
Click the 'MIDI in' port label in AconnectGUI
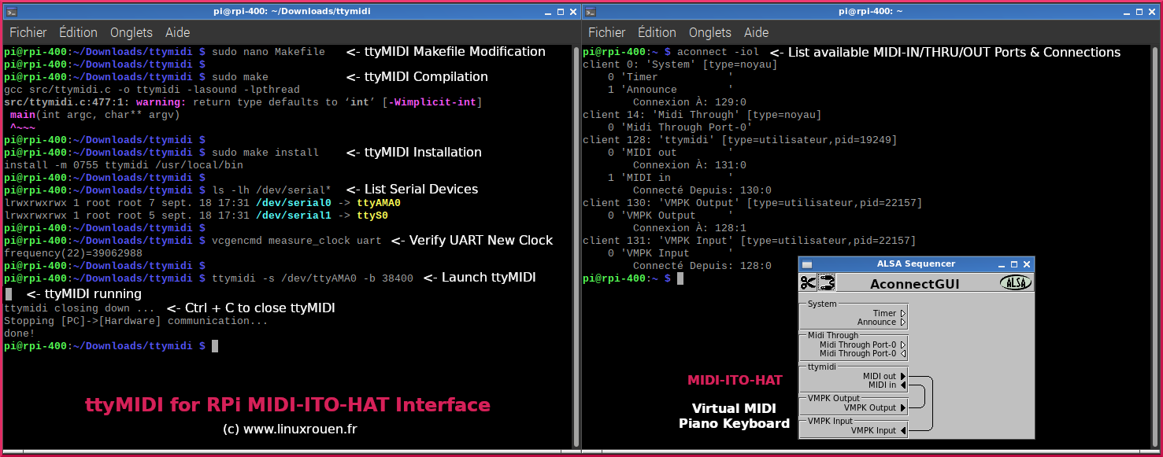point(882,385)
